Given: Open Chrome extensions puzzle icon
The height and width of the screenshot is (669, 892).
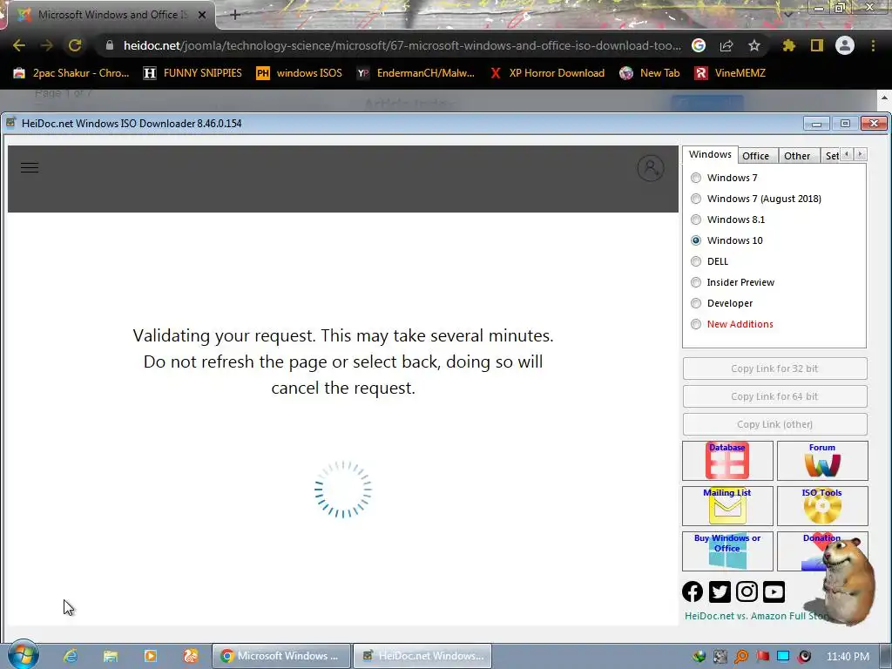Looking at the screenshot, I should [x=788, y=45].
